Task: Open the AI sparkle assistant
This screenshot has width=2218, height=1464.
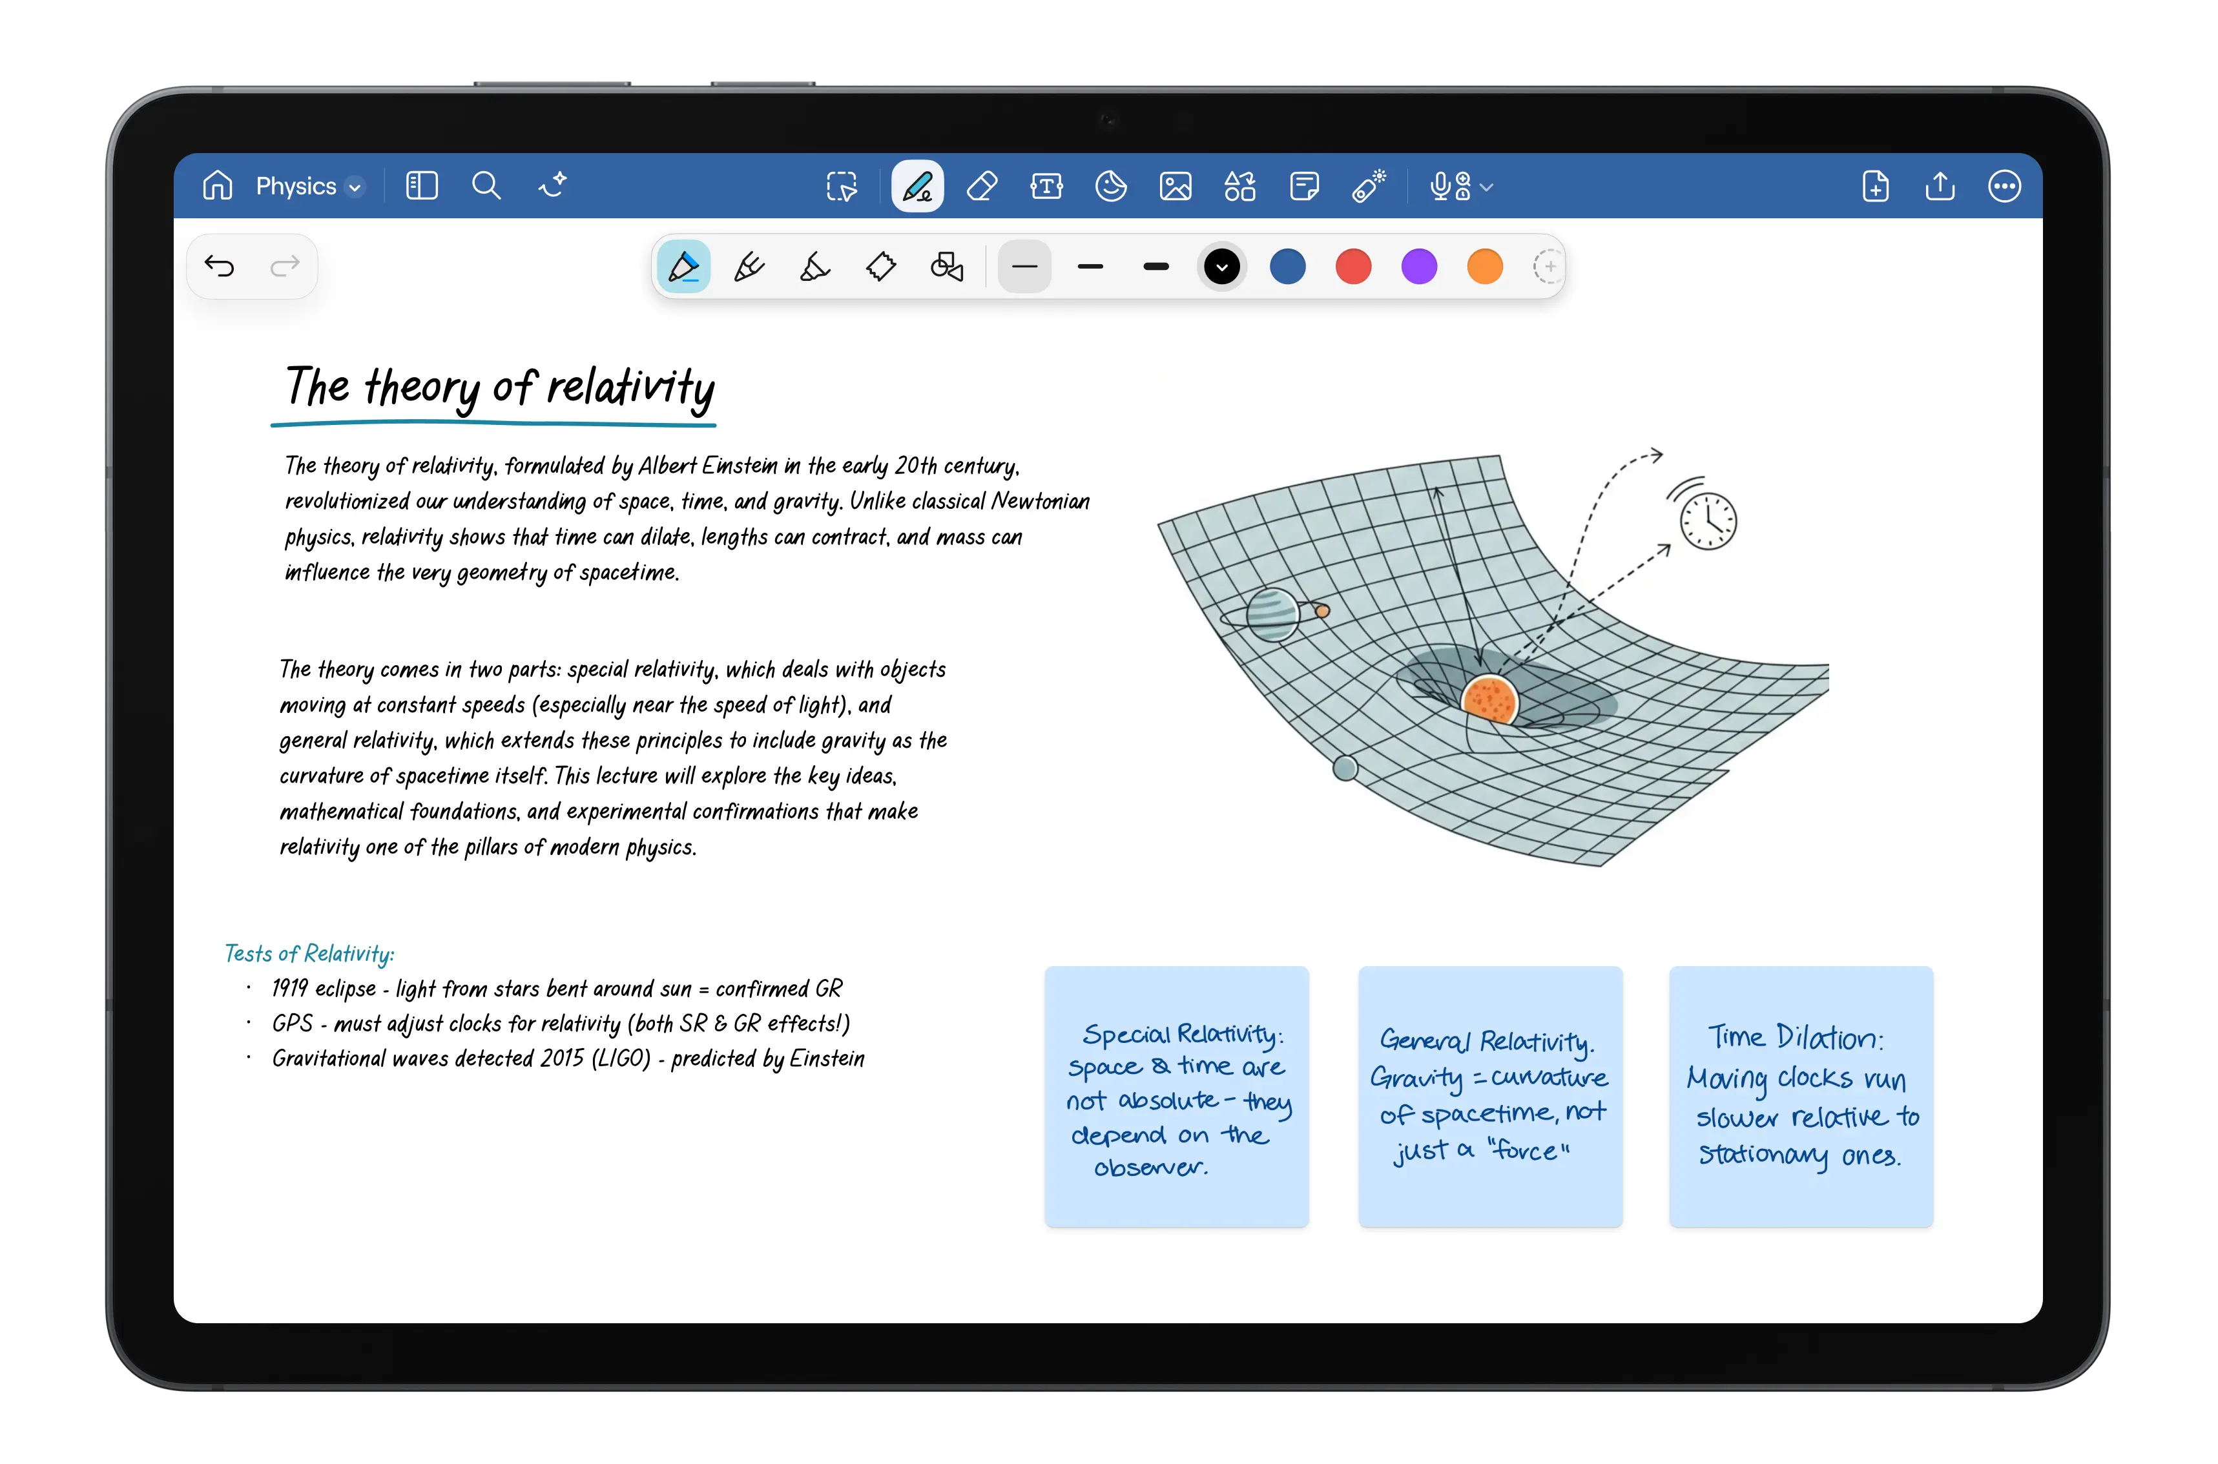Action: click(x=553, y=185)
